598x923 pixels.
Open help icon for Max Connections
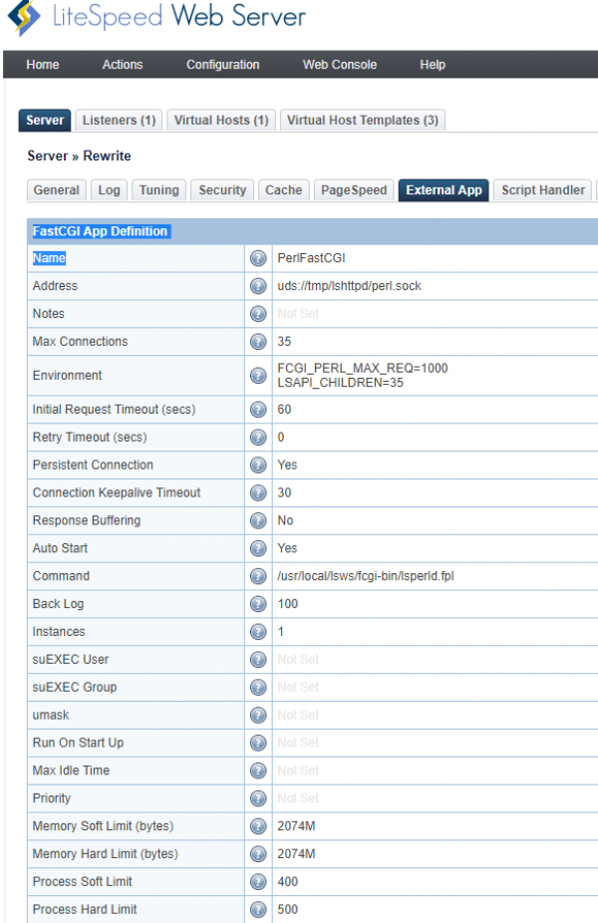point(258,341)
